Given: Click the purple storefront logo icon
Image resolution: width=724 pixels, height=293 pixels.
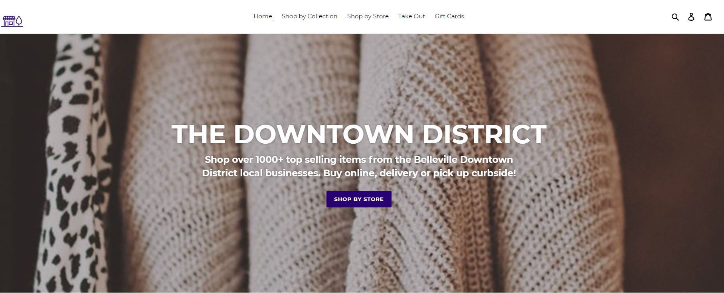Looking at the screenshot, I should point(12,21).
